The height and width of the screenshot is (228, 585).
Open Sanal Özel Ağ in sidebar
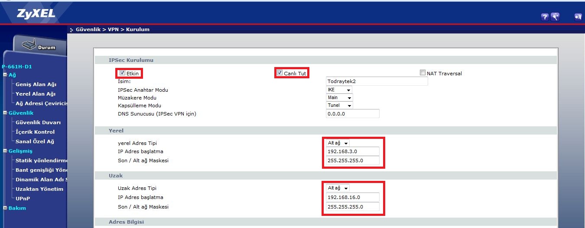click(x=35, y=141)
